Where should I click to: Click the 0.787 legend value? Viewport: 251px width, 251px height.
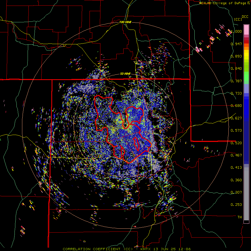tap(236, 81)
